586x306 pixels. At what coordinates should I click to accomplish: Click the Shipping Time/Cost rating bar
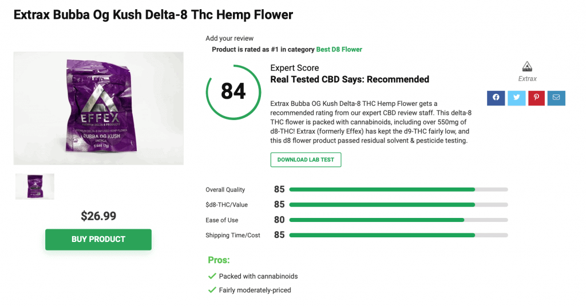tap(398, 236)
